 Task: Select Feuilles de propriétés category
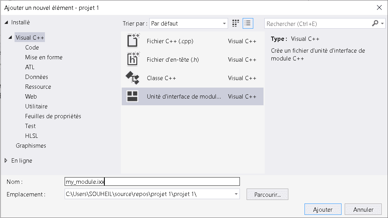click(53, 116)
